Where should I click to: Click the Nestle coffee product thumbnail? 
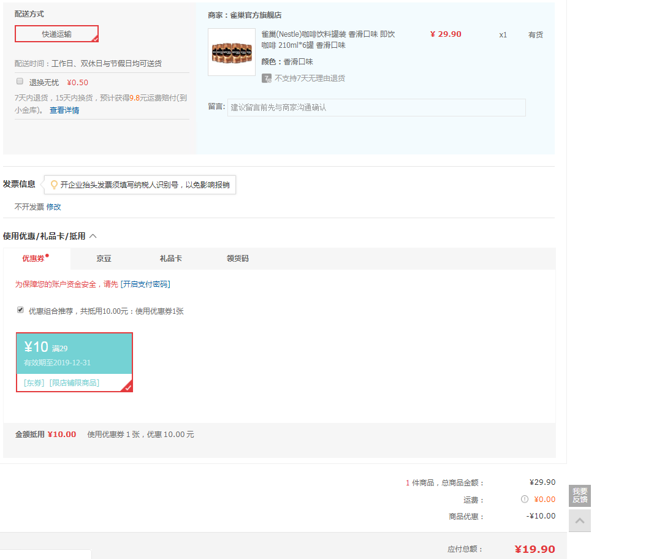pos(232,52)
